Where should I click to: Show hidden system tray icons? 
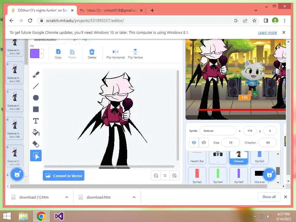tap(255, 216)
